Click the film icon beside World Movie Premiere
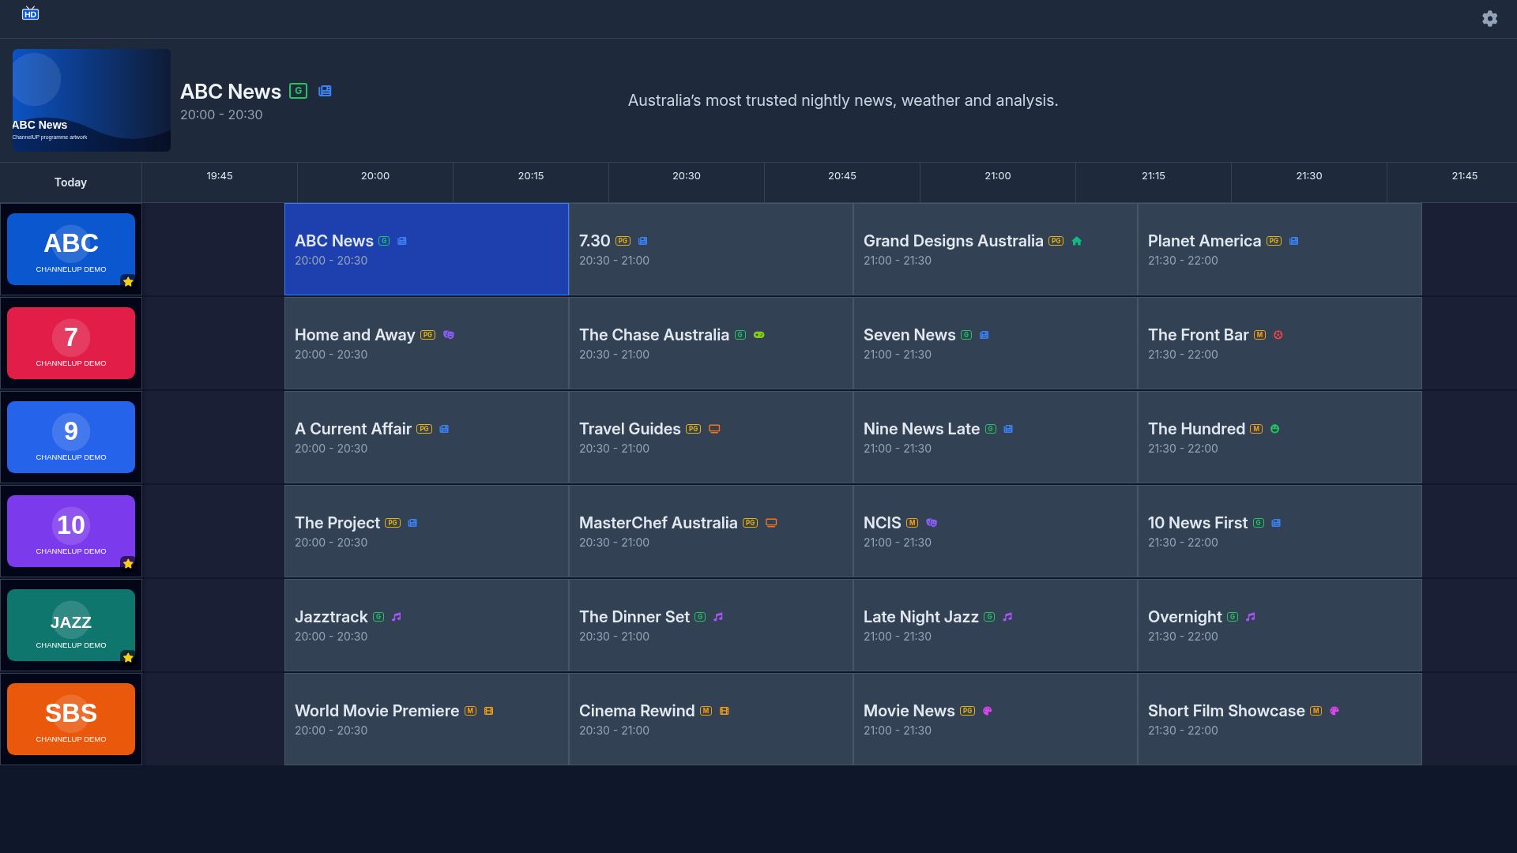1517x853 pixels. 488,711
